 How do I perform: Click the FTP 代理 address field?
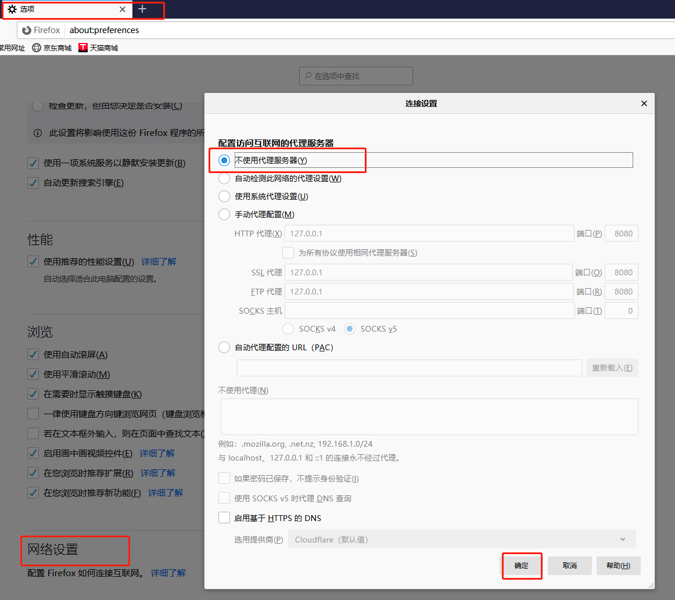pyautogui.click(x=429, y=292)
